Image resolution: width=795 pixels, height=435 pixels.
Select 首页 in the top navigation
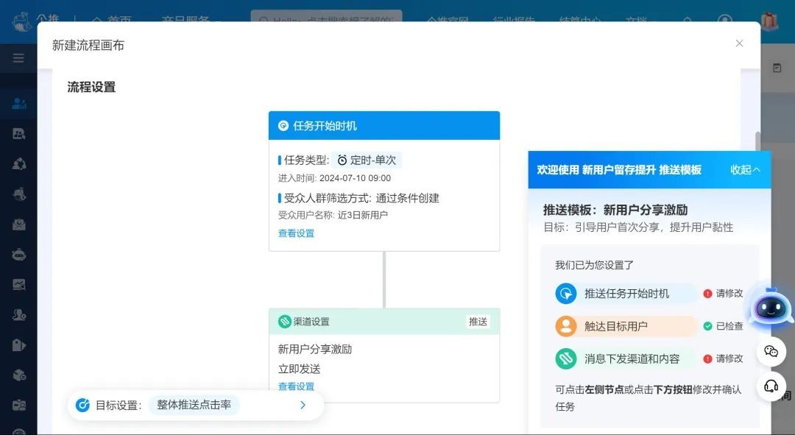click(118, 21)
